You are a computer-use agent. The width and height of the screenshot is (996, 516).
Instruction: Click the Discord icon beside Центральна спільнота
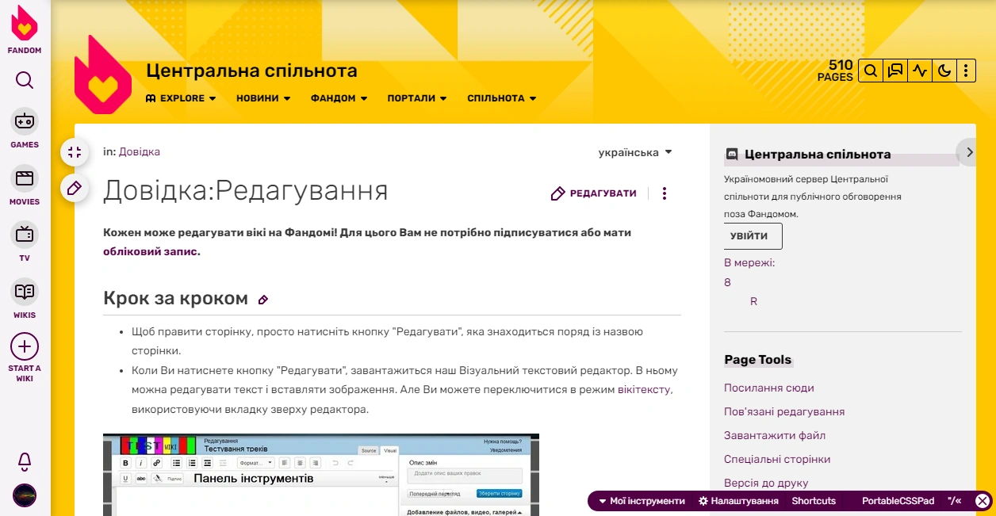(732, 155)
